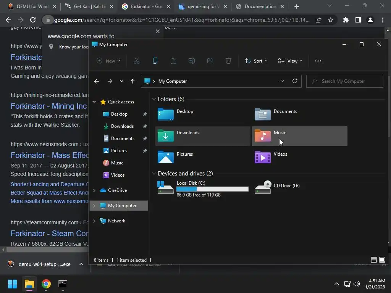The height and width of the screenshot is (293, 391).
Task: Open options arrow for qemu-w64-setup download
Action: 81,264
